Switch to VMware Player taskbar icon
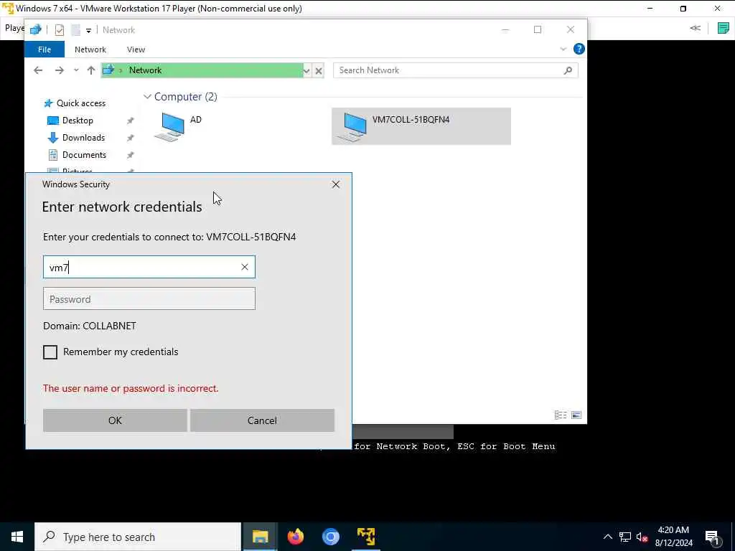Viewport: 735px width, 551px height. pos(365,537)
